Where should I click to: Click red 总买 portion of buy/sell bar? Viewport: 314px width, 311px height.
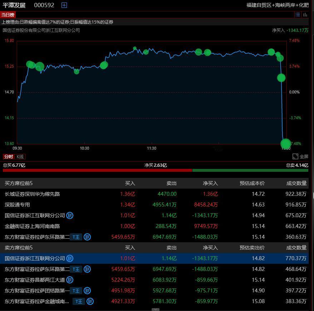point(97,170)
